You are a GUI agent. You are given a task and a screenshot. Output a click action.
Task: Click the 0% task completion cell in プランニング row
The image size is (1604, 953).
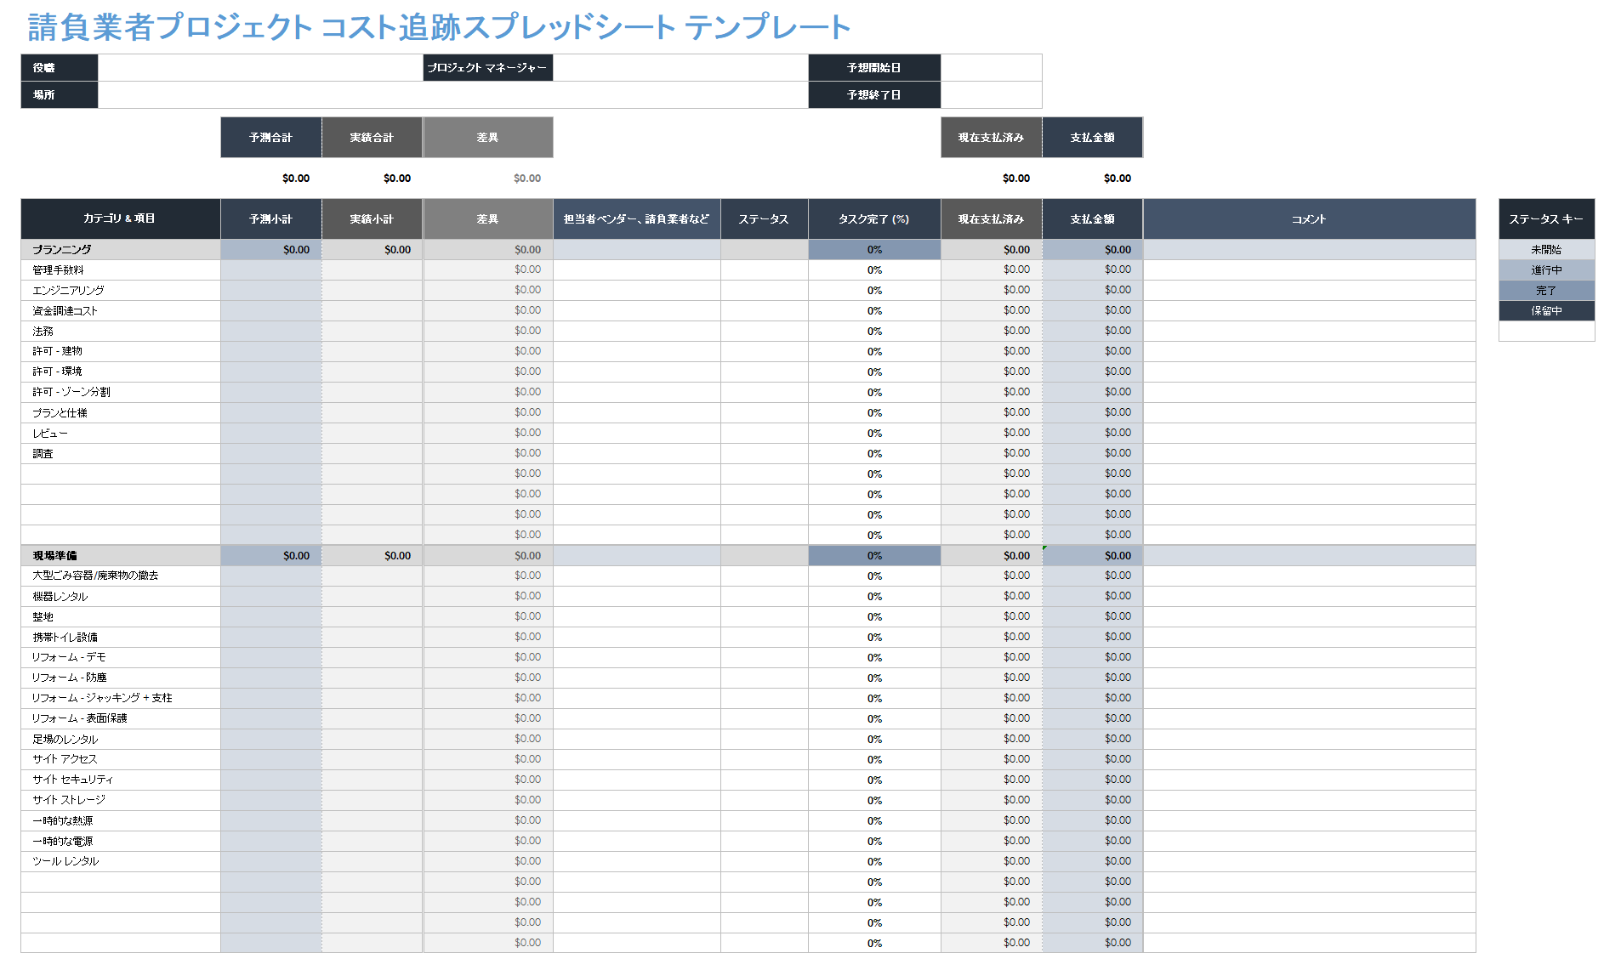[x=874, y=250]
